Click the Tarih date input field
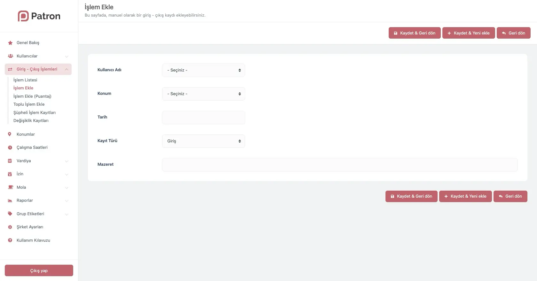 click(203, 118)
